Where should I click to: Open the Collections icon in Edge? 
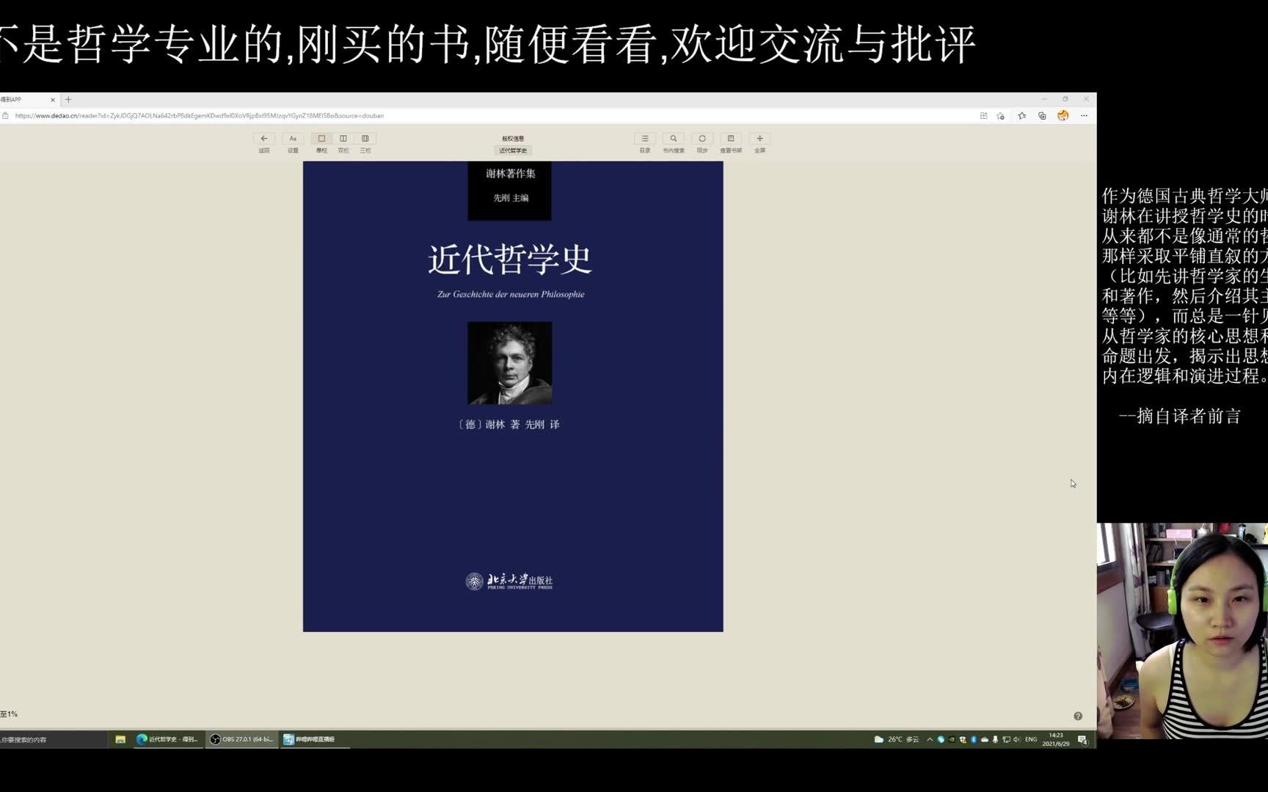1042,116
